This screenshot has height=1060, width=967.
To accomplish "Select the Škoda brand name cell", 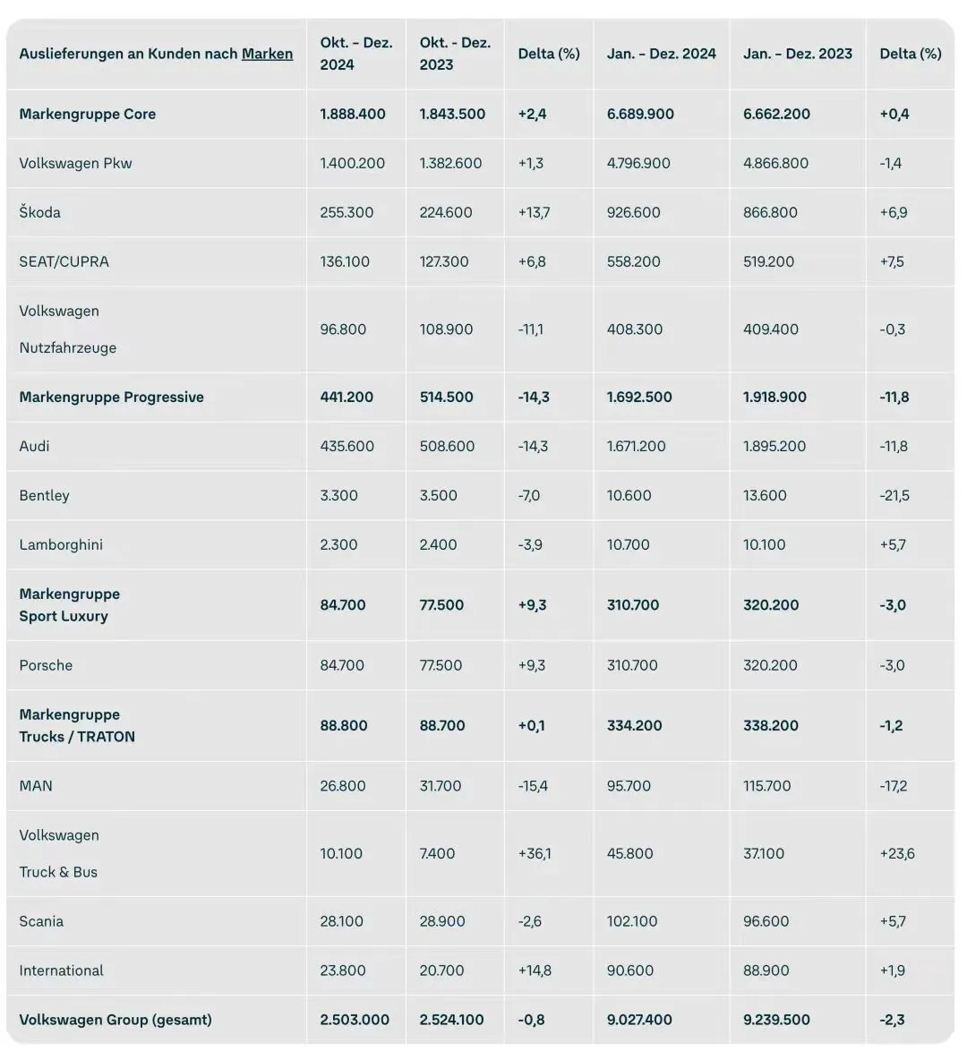I will click(x=40, y=212).
